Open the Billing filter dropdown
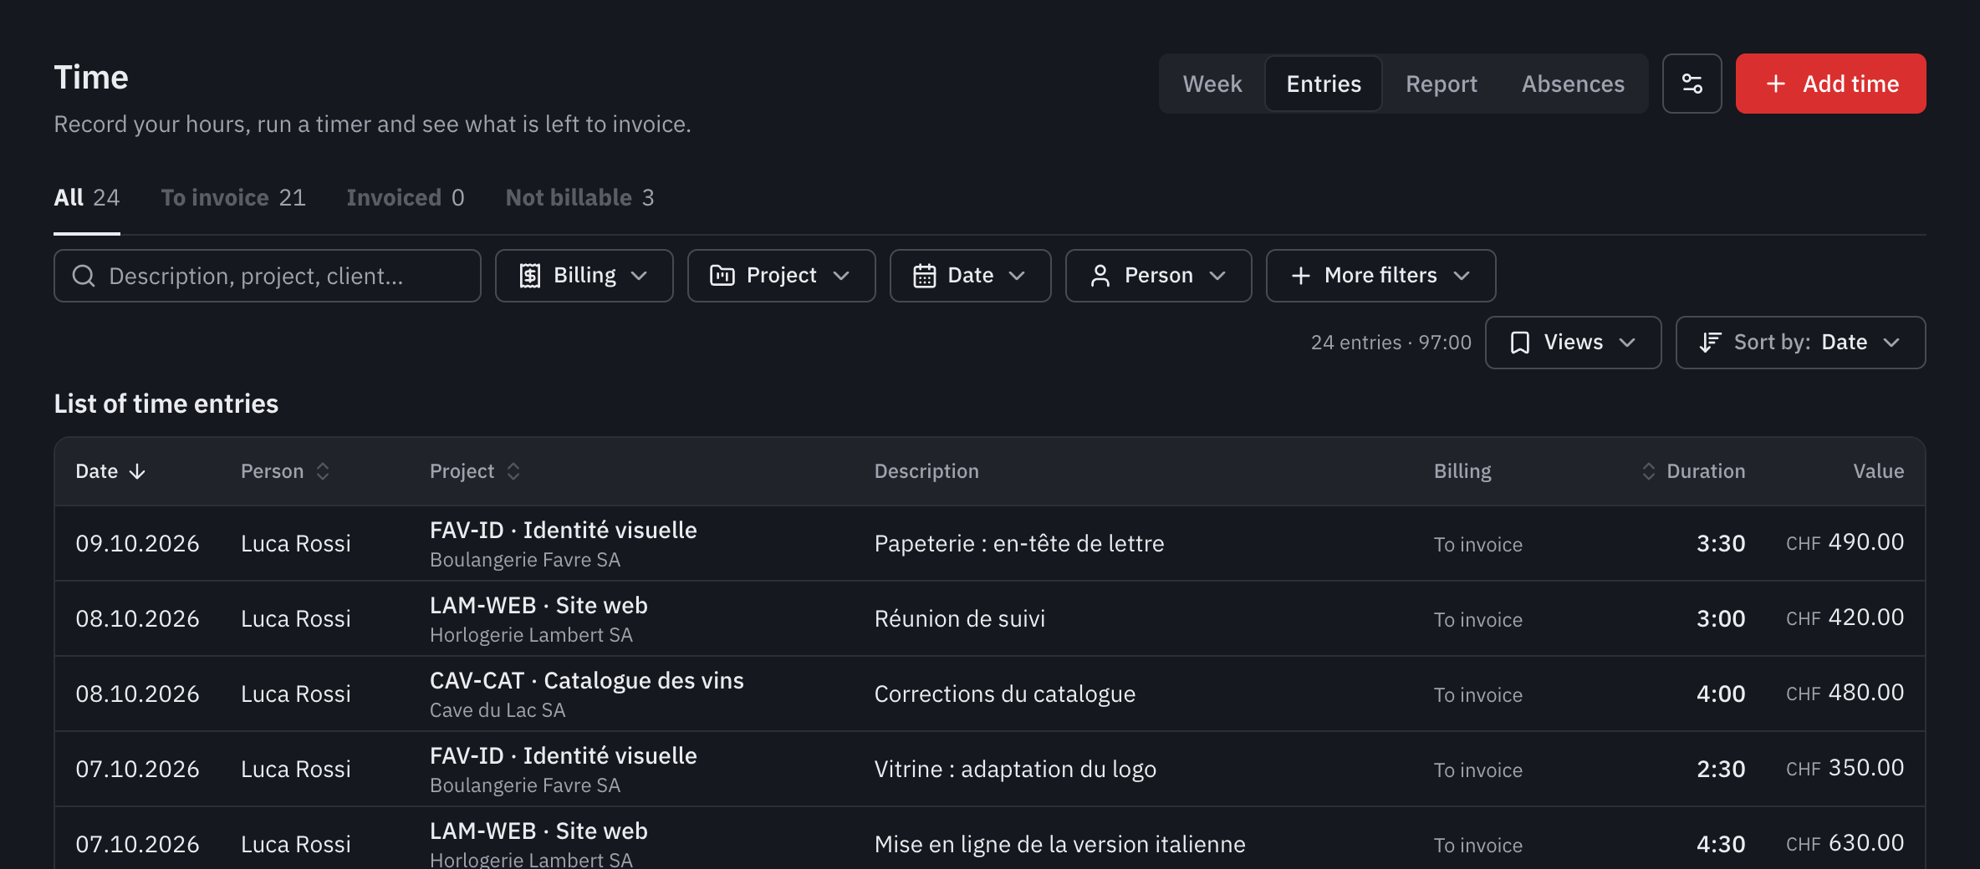This screenshot has width=1980, height=869. click(x=584, y=276)
